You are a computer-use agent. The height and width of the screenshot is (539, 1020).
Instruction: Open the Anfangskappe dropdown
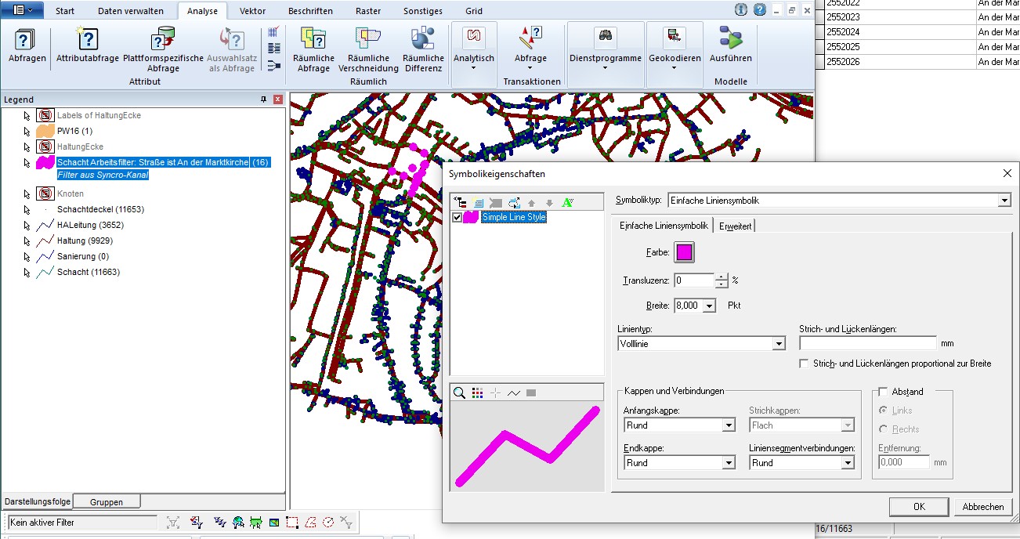coord(730,423)
